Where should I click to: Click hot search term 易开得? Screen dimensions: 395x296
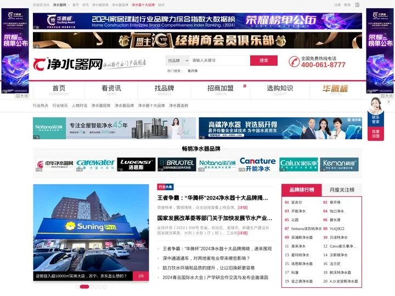pyautogui.click(x=193, y=71)
